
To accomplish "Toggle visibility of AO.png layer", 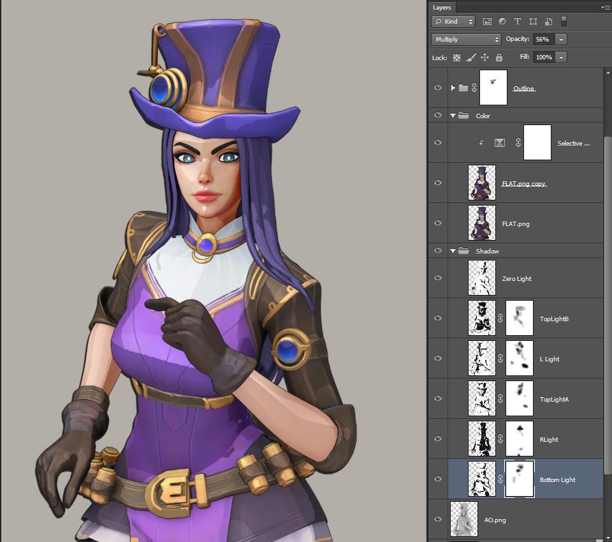I will (438, 519).
